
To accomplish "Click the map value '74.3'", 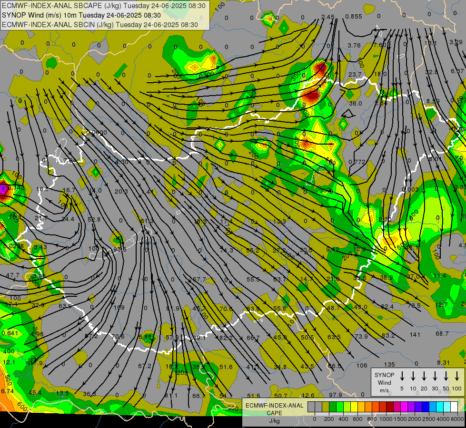I will pos(227,251).
